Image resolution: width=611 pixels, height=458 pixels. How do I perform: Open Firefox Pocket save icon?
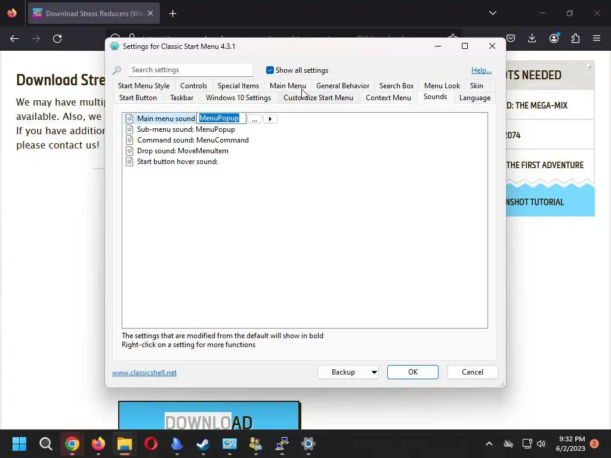(x=511, y=38)
